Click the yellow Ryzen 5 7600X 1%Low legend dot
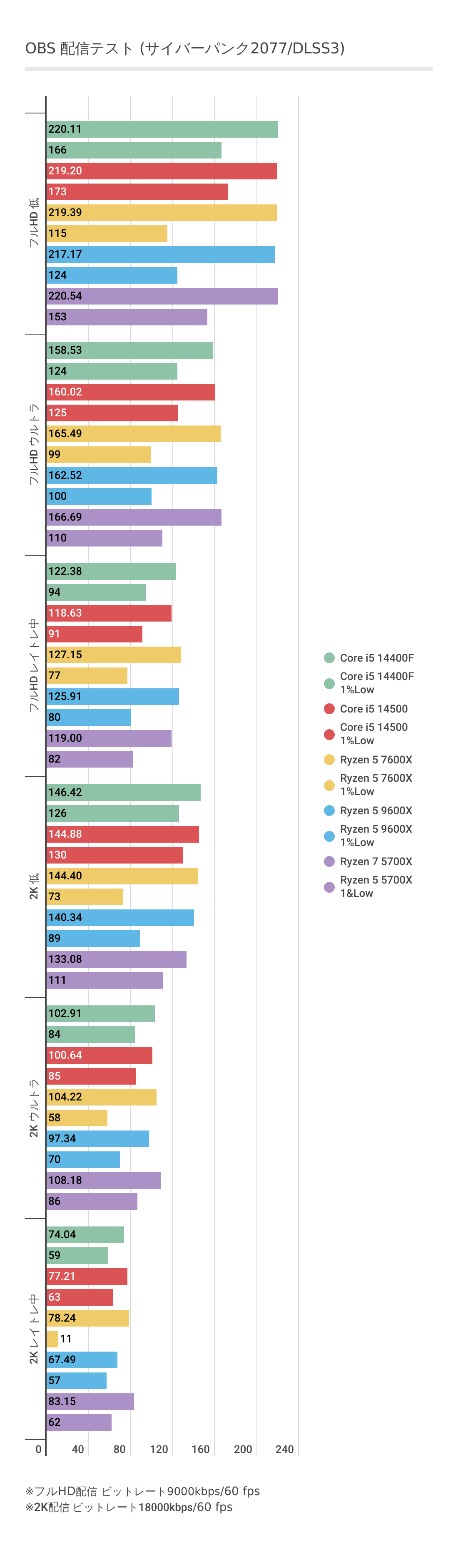Viewport: 458px width, 1541px height. 329,785
